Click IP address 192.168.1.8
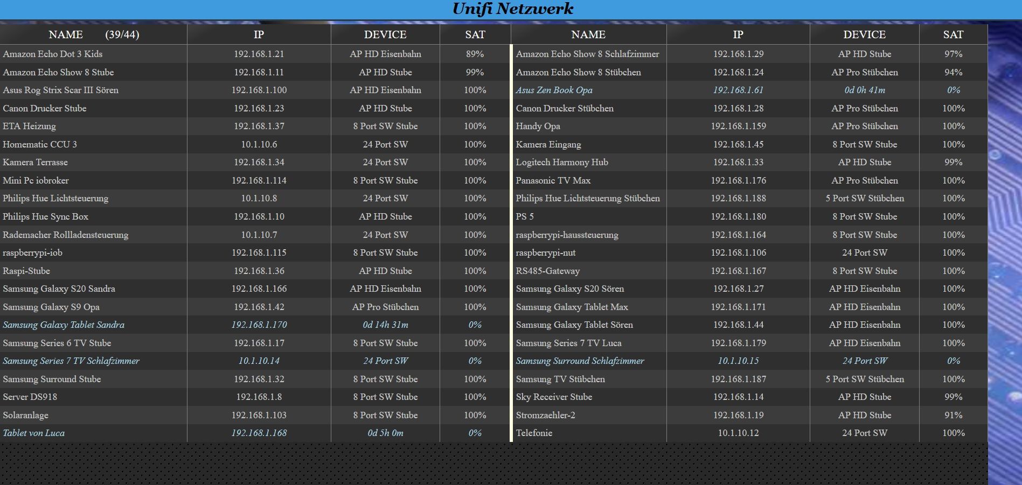1022x485 pixels. pyautogui.click(x=259, y=397)
